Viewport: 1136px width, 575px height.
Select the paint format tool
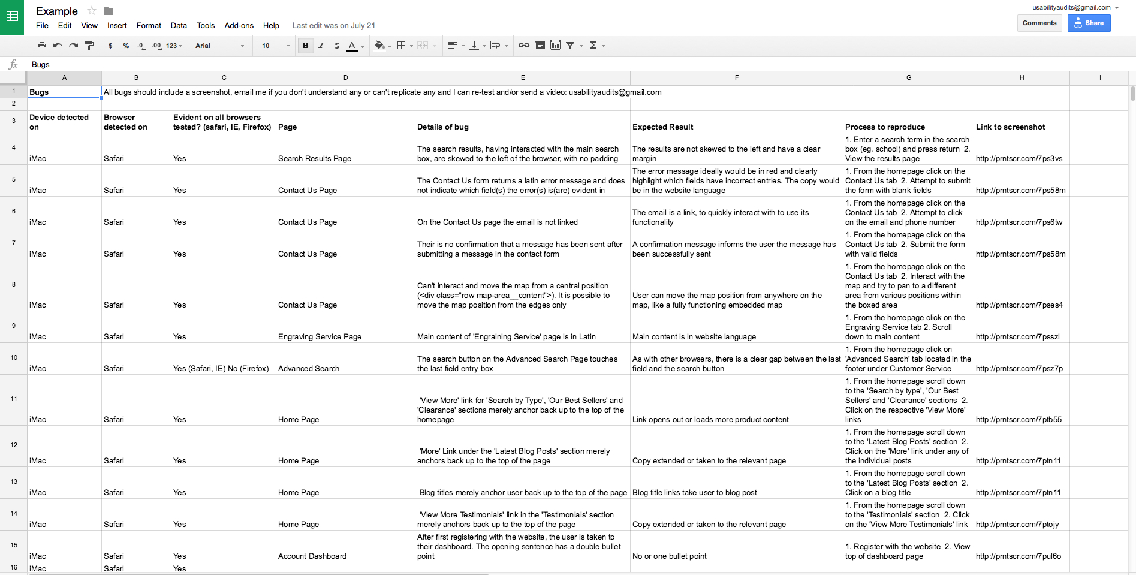click(89, 46)
